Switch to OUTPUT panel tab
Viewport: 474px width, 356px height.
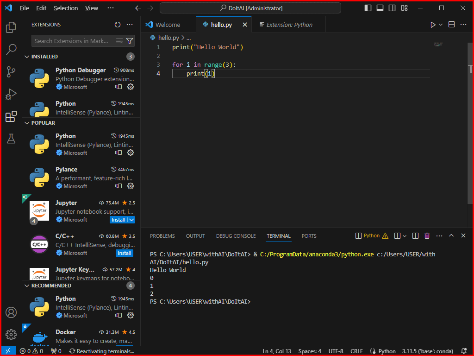click(x=195, y=236)
